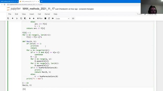Click the output '[5]'

tap(24, 89)
